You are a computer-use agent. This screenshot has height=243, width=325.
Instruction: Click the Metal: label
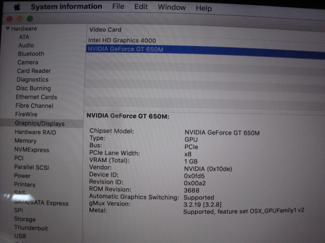coord(98,210)
